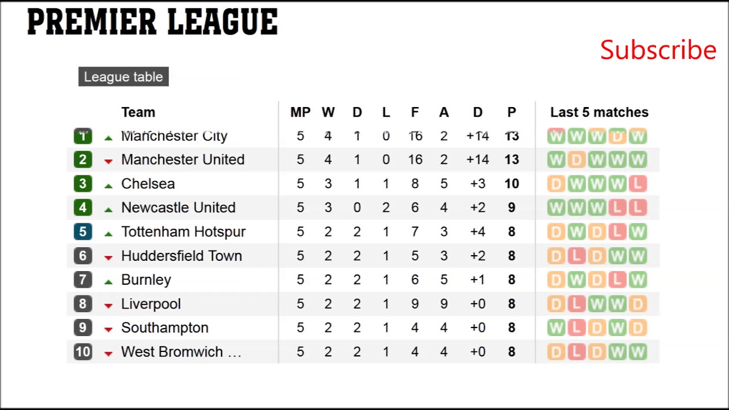
Task: Click the League table tab
Action: 124,77
